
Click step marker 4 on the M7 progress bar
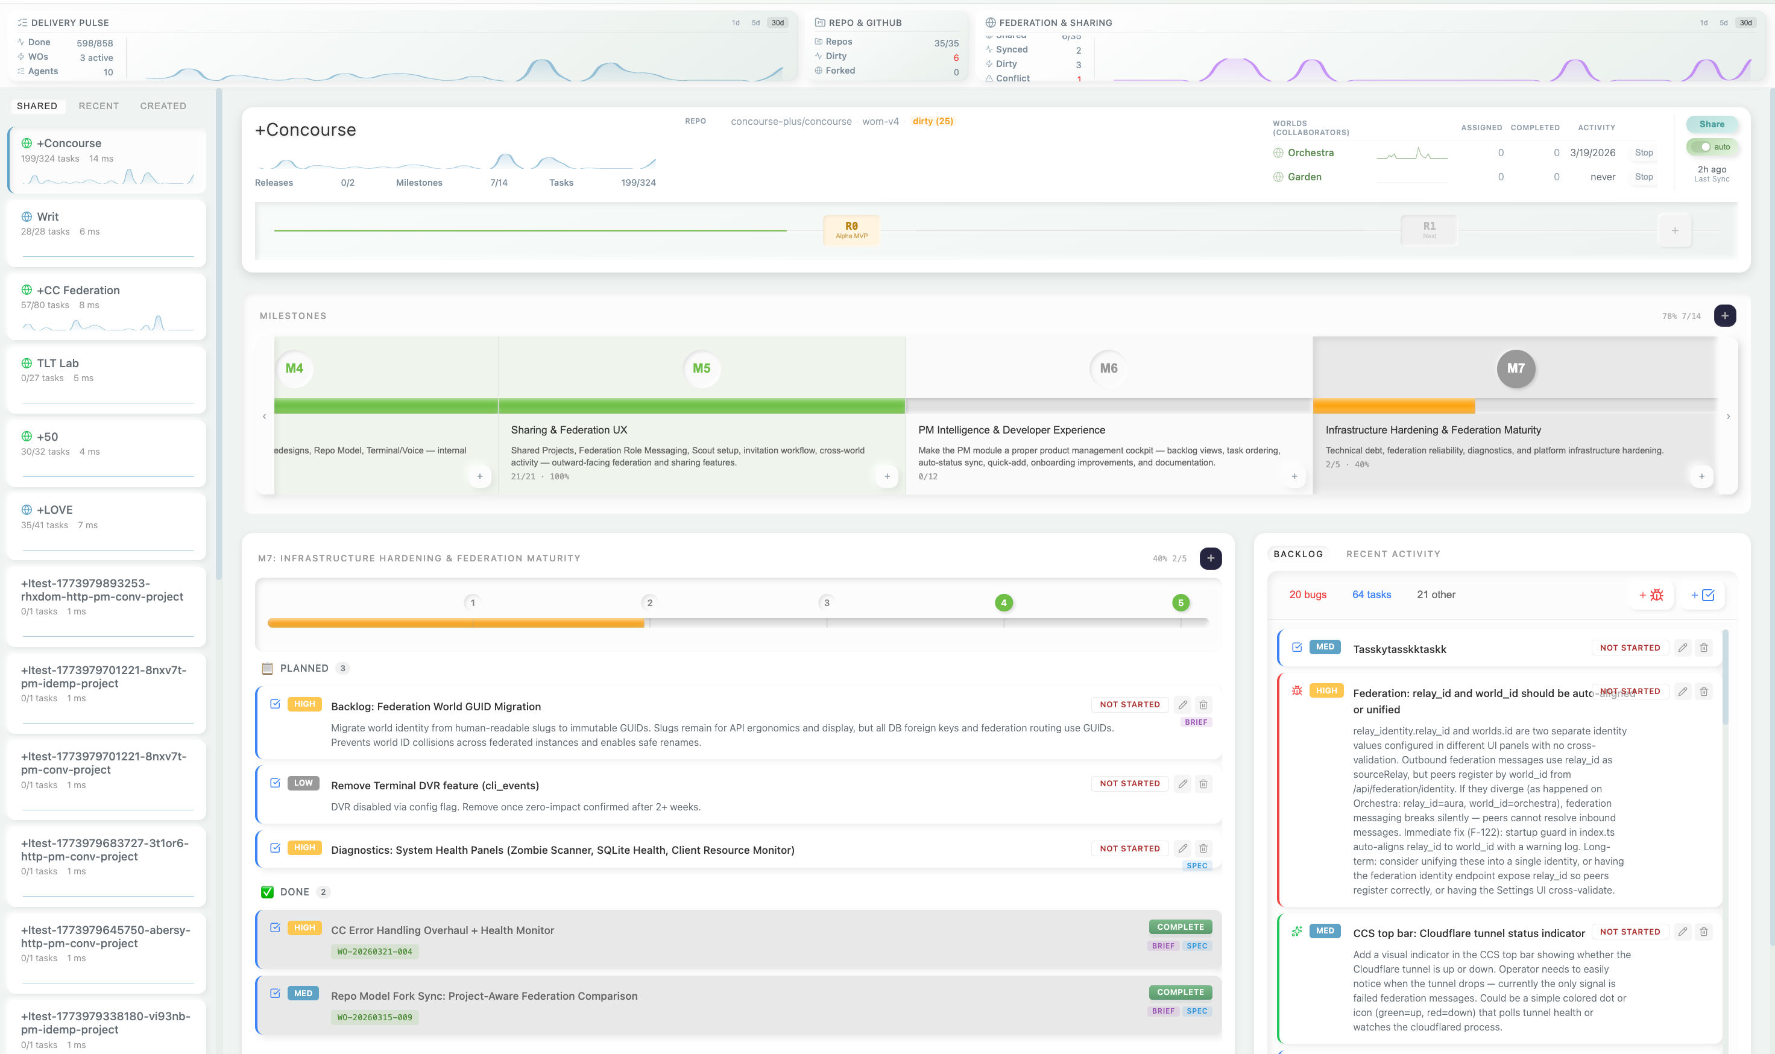(x=1003, y=602)
